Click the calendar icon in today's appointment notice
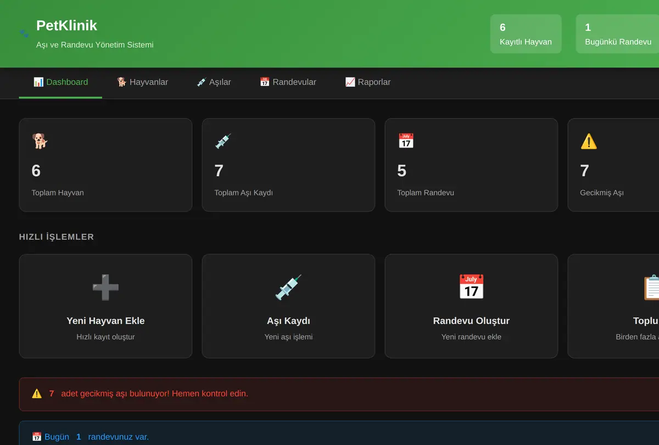Image resolution: width=659 pixels, height=445 pixels. [x=37, y=437]
